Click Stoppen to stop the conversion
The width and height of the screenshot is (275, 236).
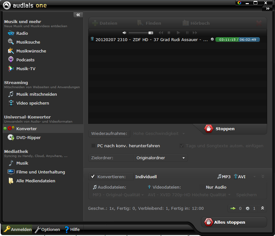(219, 129)
